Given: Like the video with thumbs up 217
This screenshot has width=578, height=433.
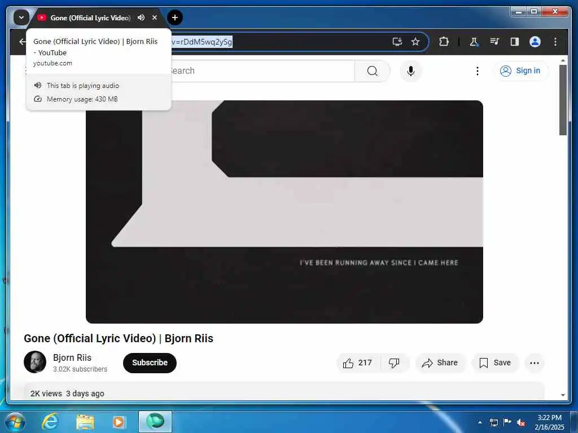Looking at the screenshot, I should pos(357,363).
